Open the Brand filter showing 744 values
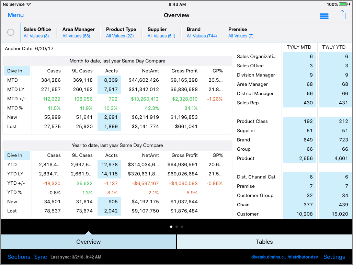 (202, 32)
